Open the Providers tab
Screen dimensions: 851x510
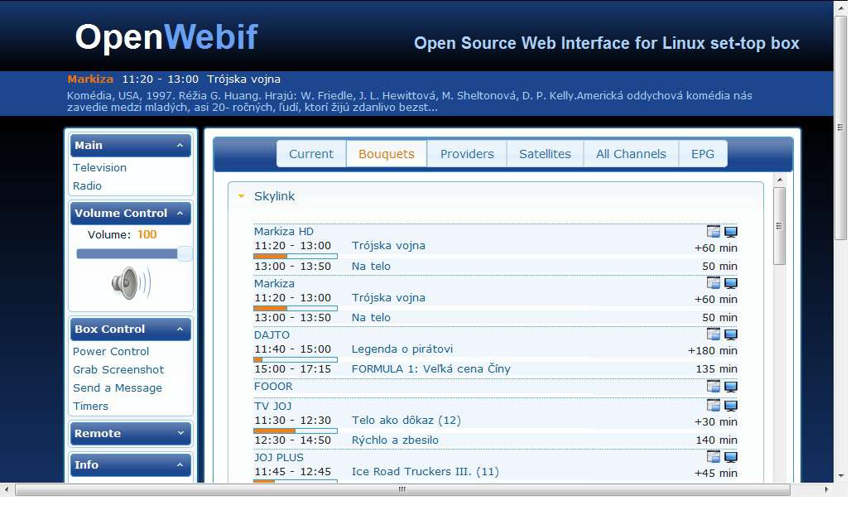tap(467, 154)
